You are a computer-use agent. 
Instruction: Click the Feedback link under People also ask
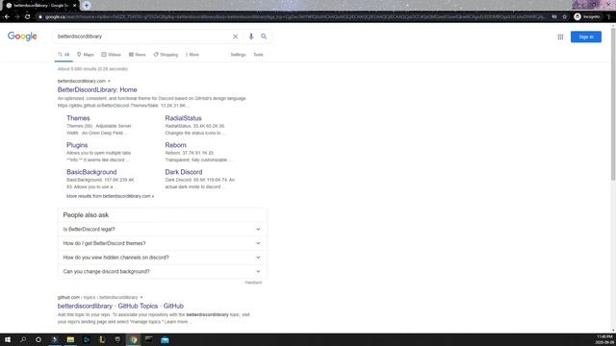(x=253, y=283)
